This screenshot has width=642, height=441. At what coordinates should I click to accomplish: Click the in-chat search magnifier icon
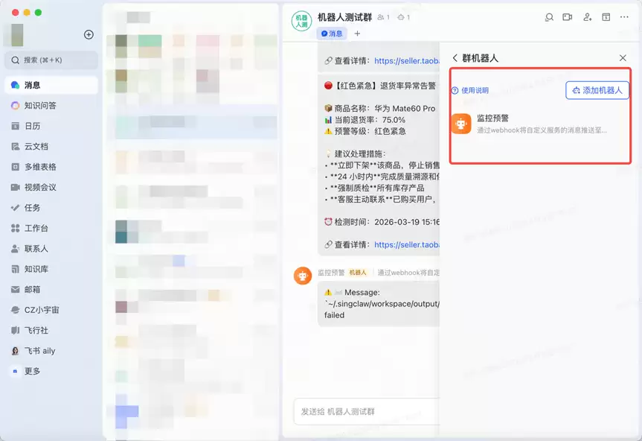coord(550,16)
